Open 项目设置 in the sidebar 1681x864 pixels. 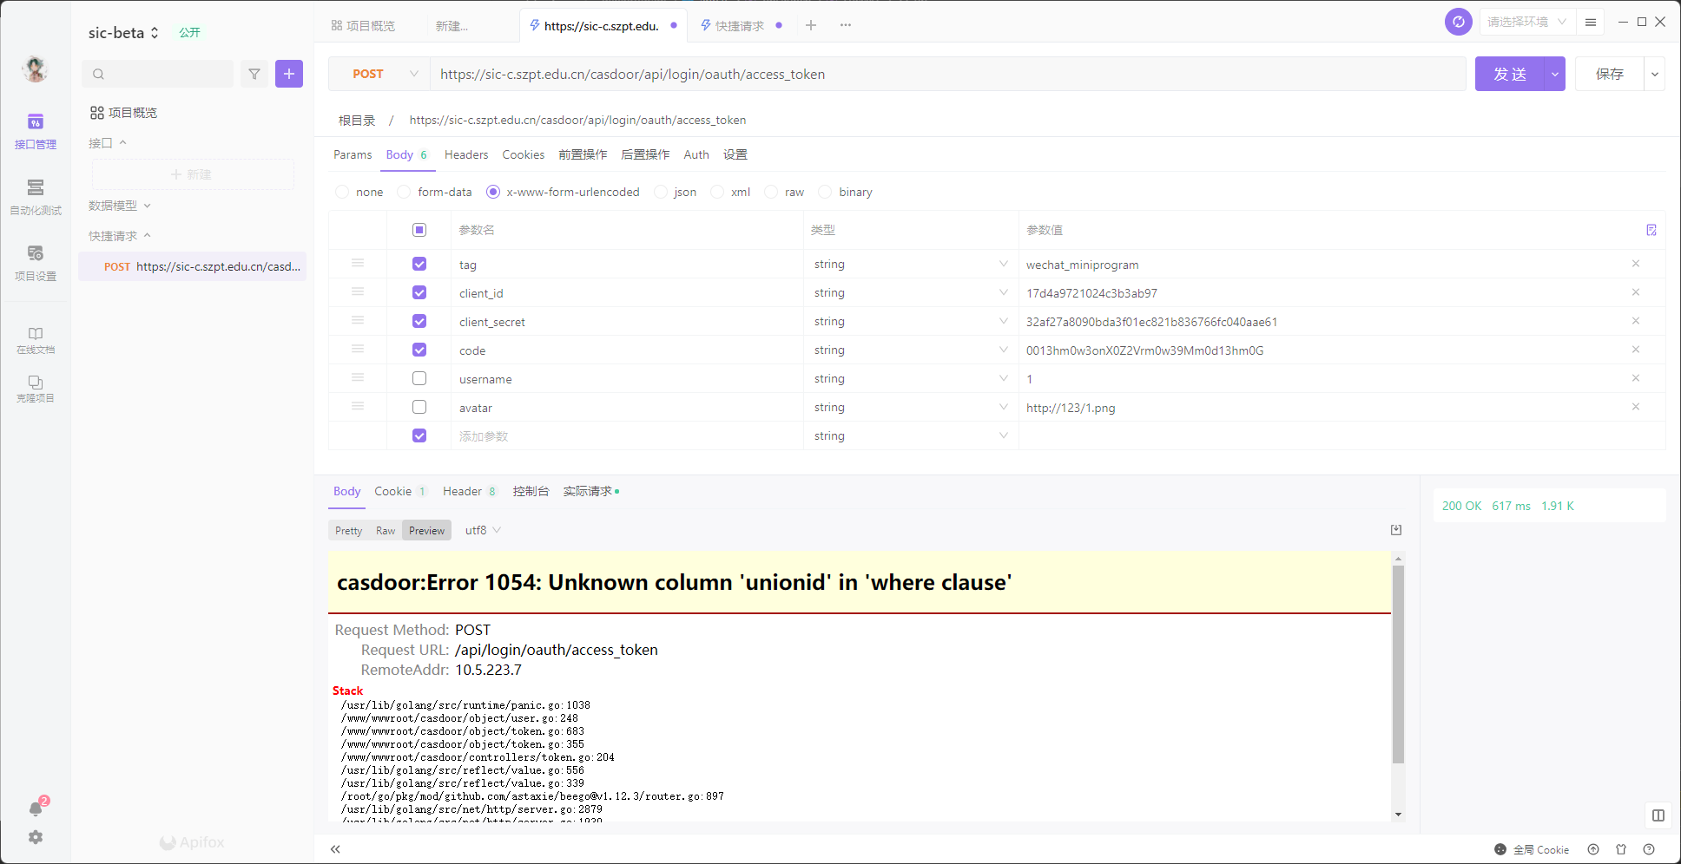click(36, 264)
